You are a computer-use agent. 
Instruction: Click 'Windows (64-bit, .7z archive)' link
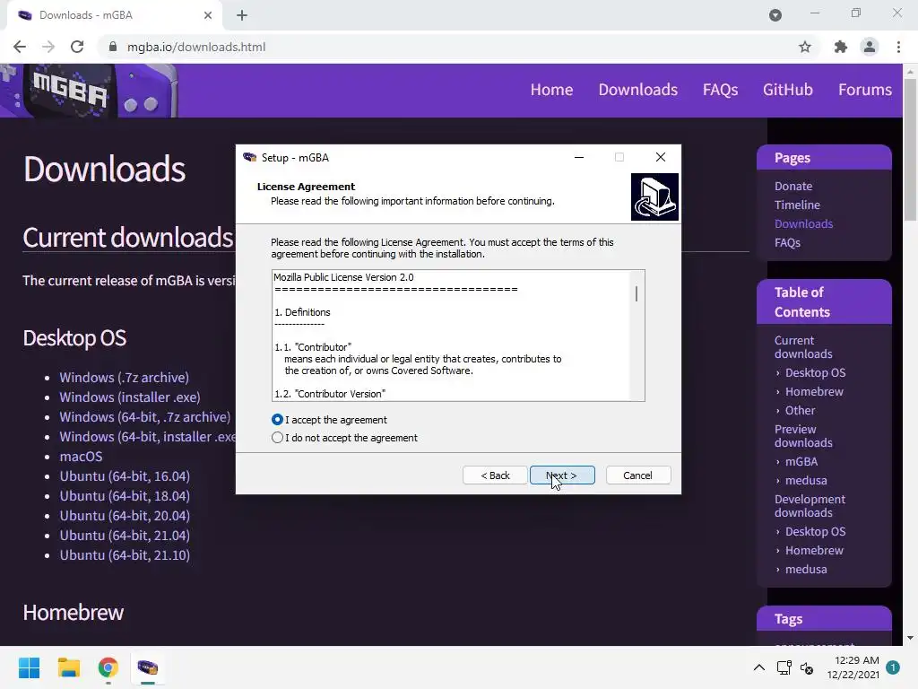pos(145,417)
